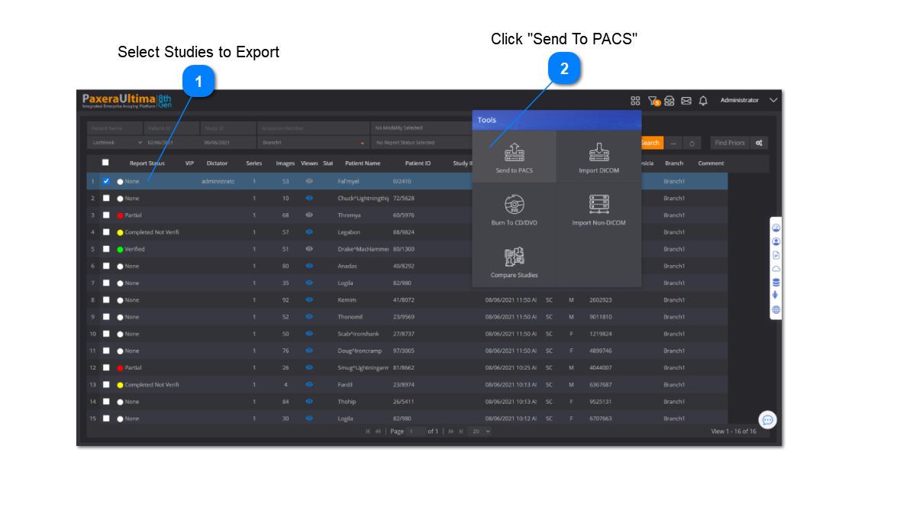The height and width of the screenshot is (517, 897).
Task: Open the chat bubble button
Action: 768,419
